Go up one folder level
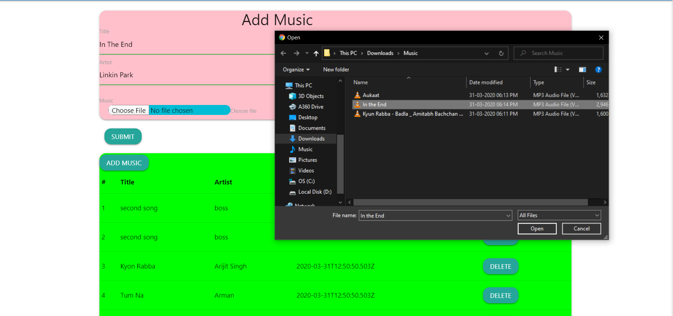 point(316,53)
